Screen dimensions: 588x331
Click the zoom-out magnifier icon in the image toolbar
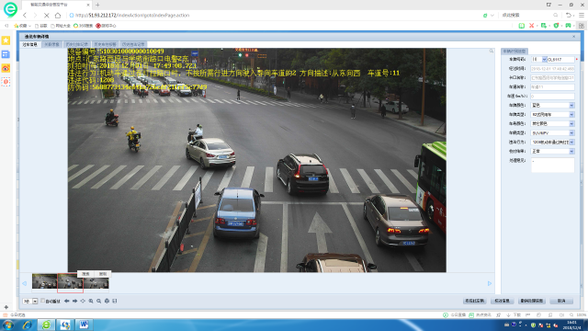click(98, 301)
